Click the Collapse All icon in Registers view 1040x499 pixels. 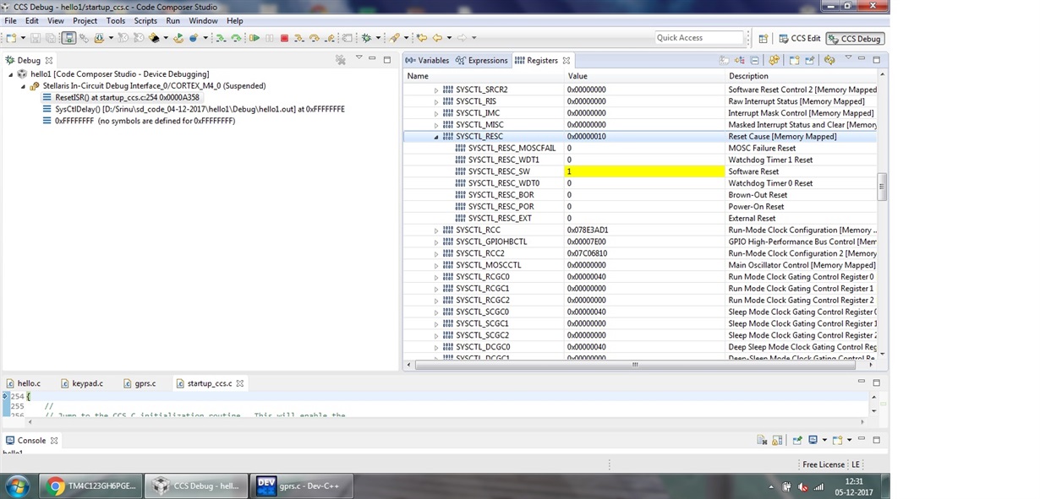coord(754,60)
